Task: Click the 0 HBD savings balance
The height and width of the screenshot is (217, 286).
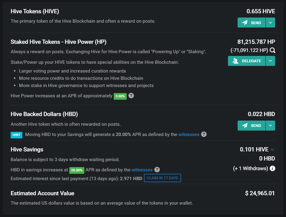Action: 267,158
